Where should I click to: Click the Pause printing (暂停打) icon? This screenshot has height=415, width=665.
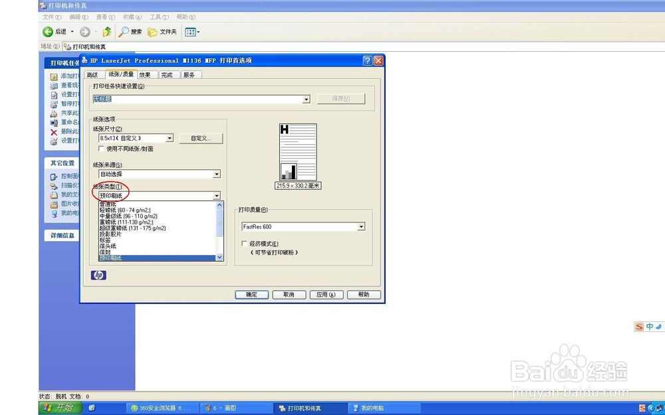(54, 104)
